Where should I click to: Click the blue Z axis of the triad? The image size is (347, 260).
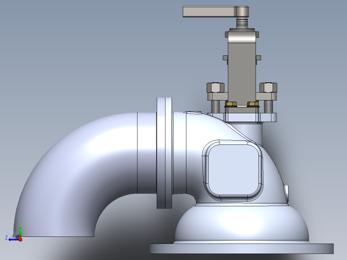[14, 239]
